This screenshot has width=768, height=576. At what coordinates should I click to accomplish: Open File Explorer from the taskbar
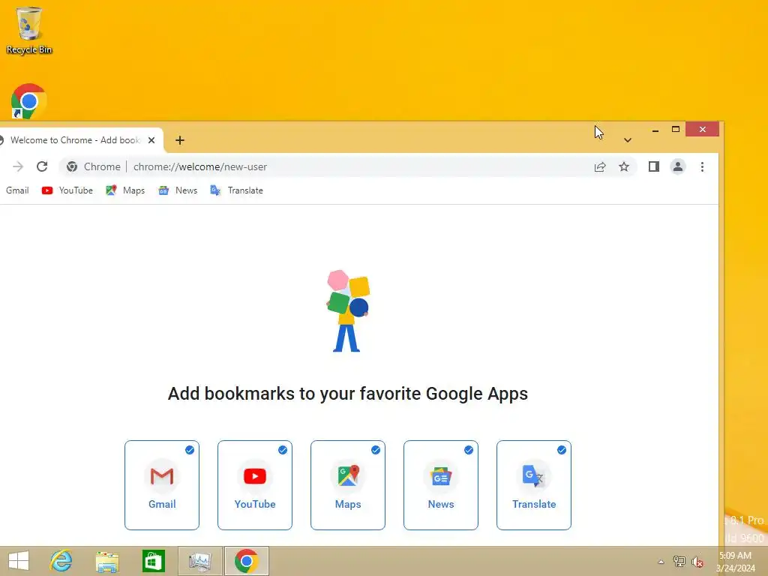coord(107,561)
